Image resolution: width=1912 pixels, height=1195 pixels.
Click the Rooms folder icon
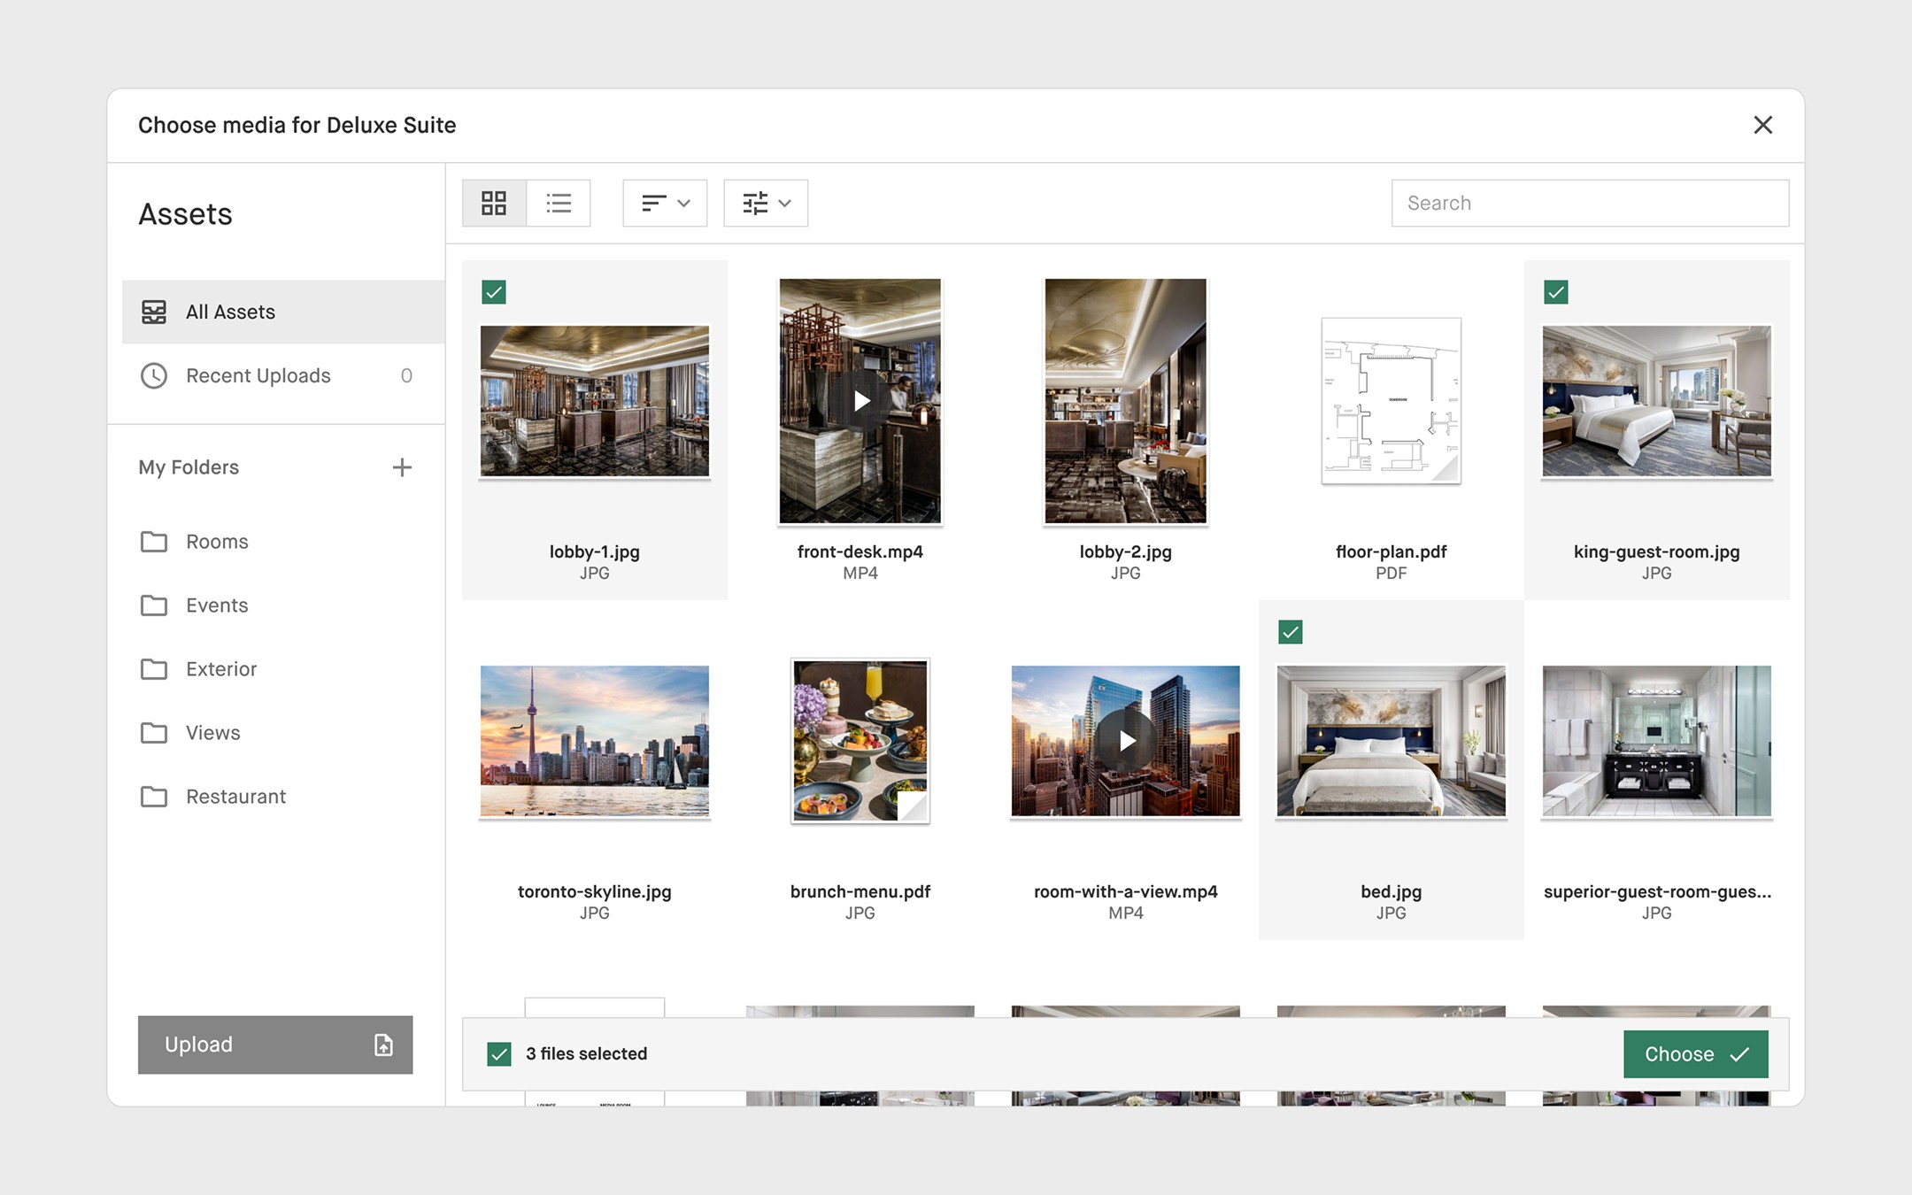coord(154,542)
